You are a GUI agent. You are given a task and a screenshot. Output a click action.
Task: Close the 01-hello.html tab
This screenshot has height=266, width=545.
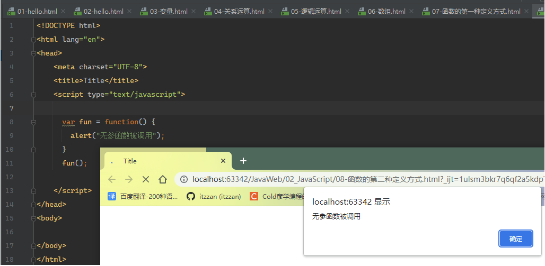click(63, 12)
